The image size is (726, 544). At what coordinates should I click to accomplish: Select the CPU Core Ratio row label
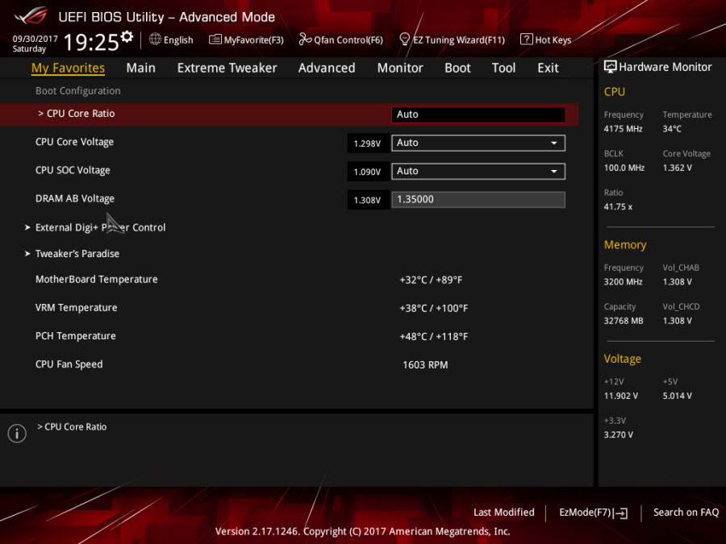point(77,114)
